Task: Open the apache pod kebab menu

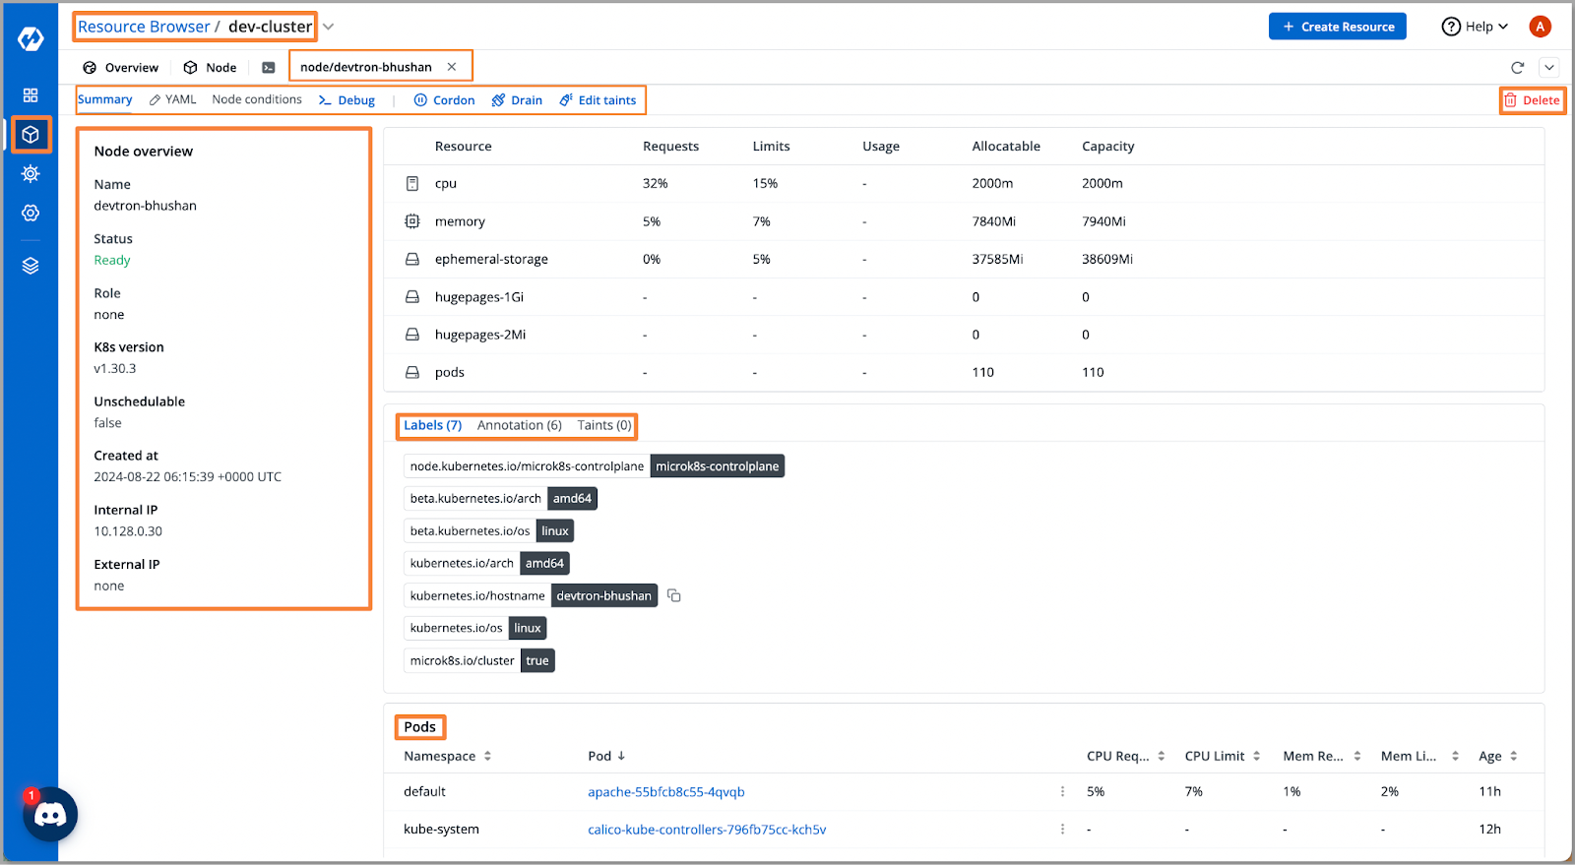Action: coord(1062,791)
